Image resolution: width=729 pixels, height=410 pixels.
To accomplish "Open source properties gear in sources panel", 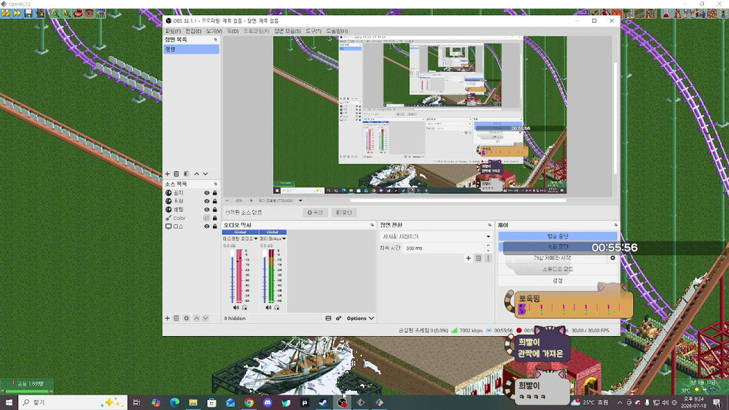I will (186, 319).
